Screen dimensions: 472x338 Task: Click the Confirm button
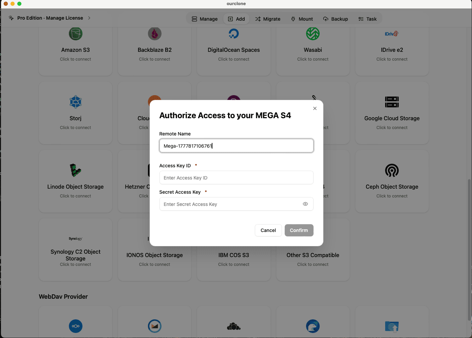tap(299, 230)
